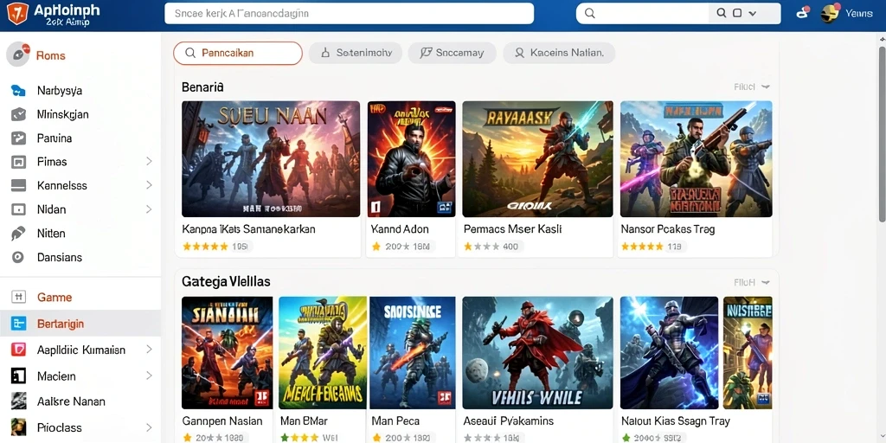Expand the Prioclass submenu chevron
Viewport: 886px width, 443px height.
(x=149, y=427)
